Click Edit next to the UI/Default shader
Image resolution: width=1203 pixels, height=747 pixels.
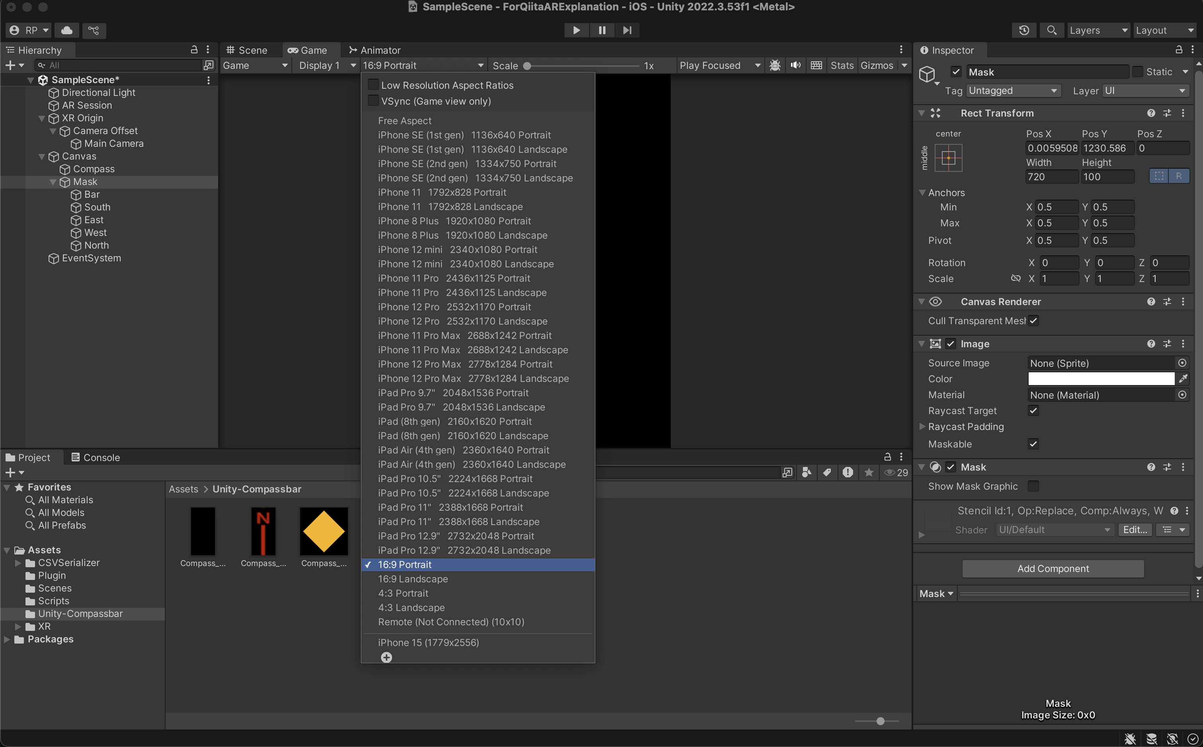[x=1135, y=529]
